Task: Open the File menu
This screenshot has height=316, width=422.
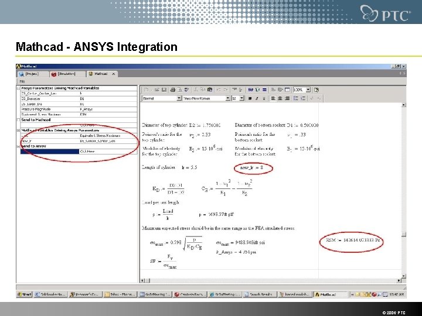Action: click(22, 81)
